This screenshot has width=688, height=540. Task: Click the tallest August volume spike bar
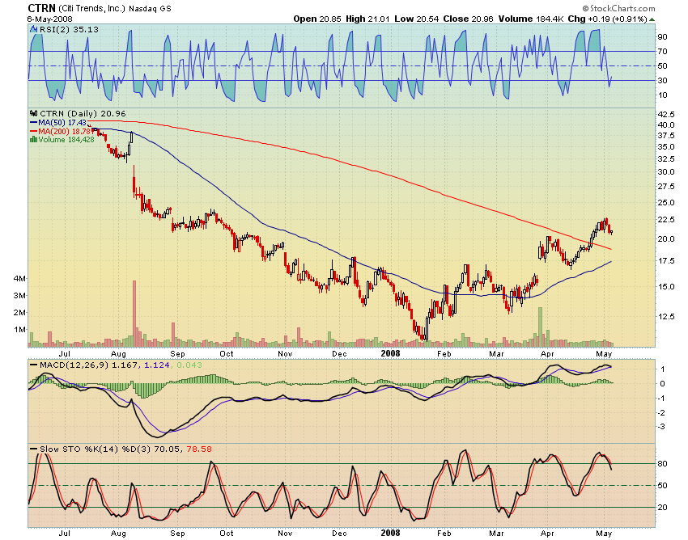pyautogui.click(x=134, y=314)
